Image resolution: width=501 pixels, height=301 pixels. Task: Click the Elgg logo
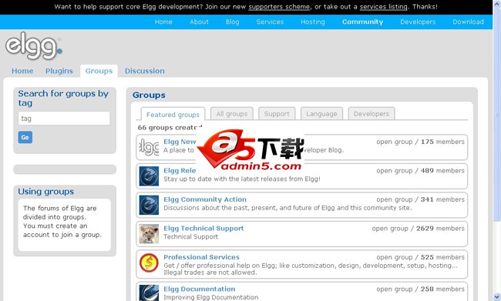34,46
